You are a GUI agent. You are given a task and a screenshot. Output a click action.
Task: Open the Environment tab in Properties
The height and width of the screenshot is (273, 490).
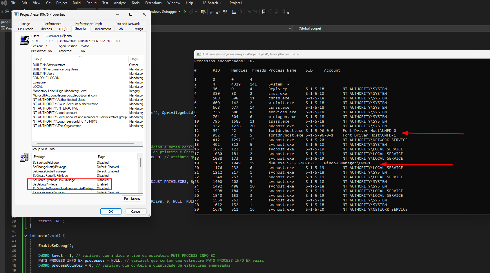click(102, 29)
